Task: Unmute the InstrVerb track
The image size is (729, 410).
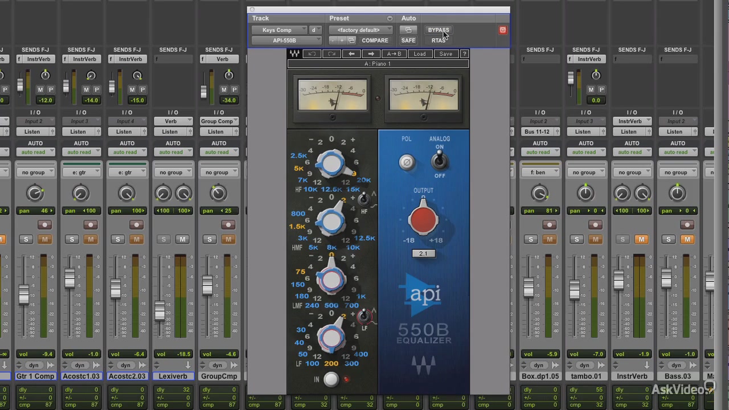Action: click(641, 239)
